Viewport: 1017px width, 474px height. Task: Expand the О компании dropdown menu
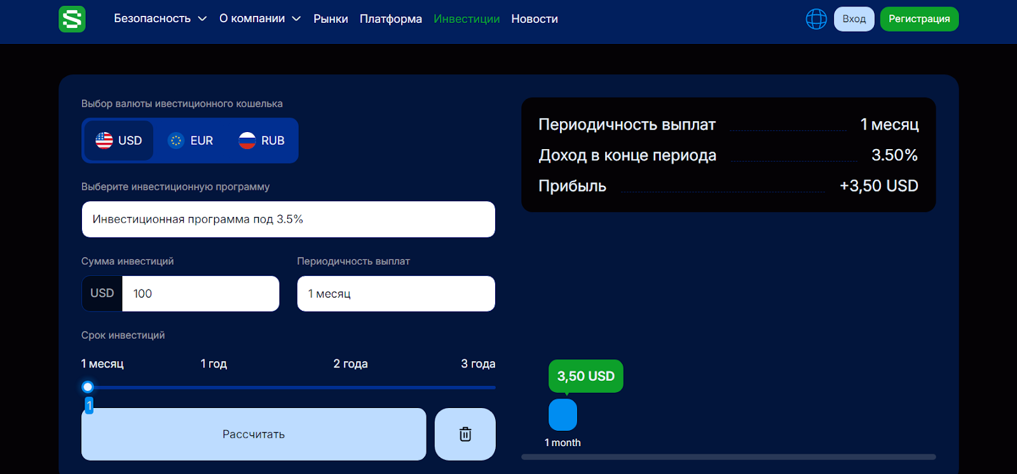[259, 19]
